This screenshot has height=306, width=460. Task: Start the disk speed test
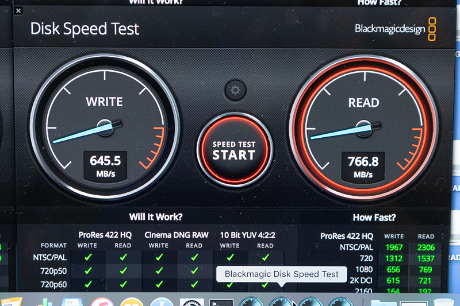pos(235,150)
